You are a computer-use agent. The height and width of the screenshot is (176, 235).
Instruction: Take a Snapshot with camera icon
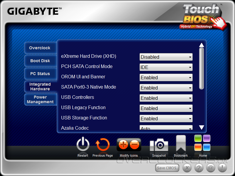point(159,145)
